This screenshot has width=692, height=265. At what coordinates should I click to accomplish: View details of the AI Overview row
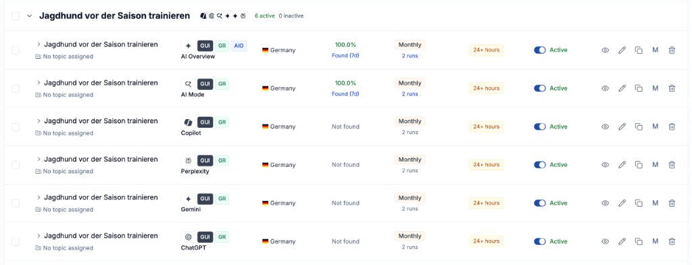605,50
